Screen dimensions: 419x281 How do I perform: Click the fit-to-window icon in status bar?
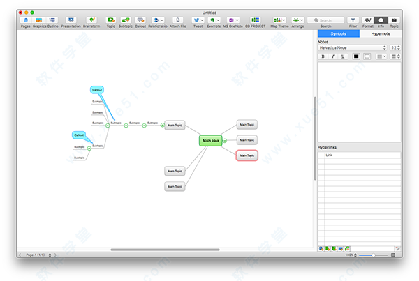coord(393,255)
